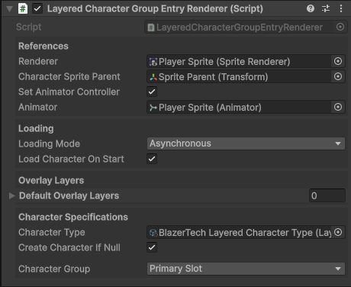This screenshot has height=287, width=351.
Task: Toggle Load Character On Start checkbox
Action: point(152,159)
